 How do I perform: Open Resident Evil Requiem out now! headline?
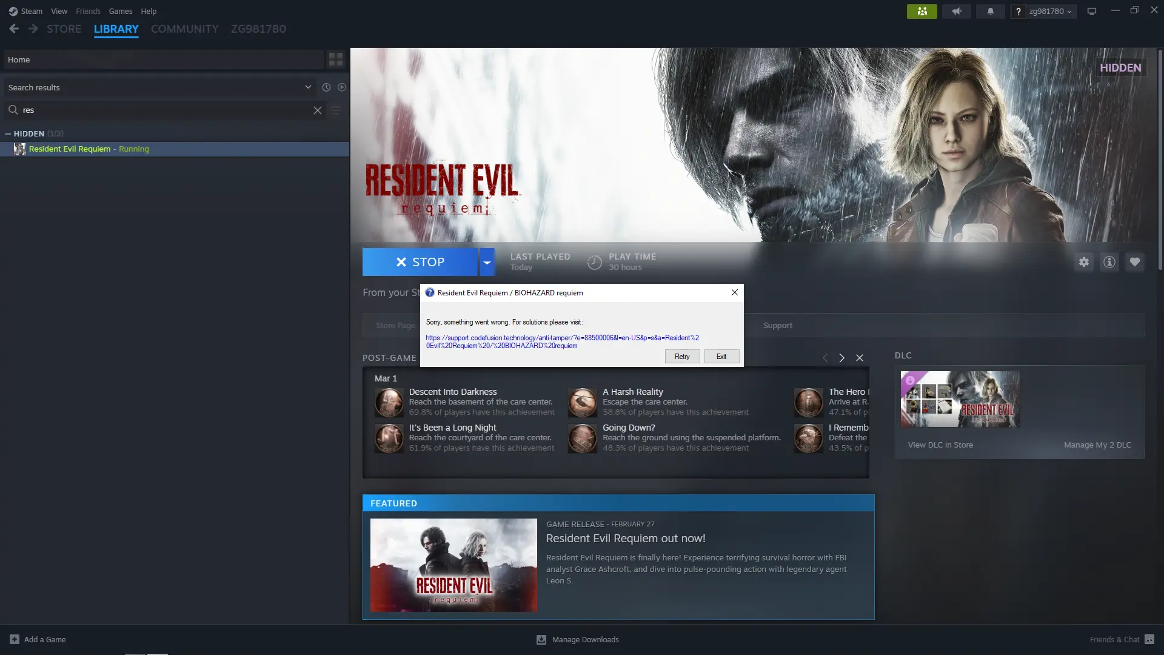626,539
